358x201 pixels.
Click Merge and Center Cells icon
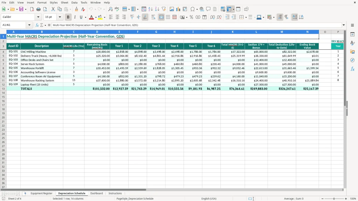[x=161, y=17]
